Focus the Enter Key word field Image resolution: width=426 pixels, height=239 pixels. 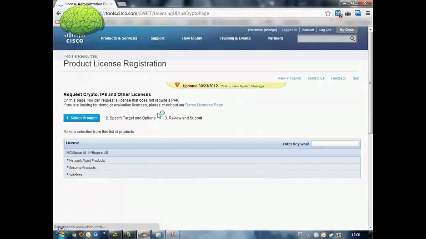335,144
